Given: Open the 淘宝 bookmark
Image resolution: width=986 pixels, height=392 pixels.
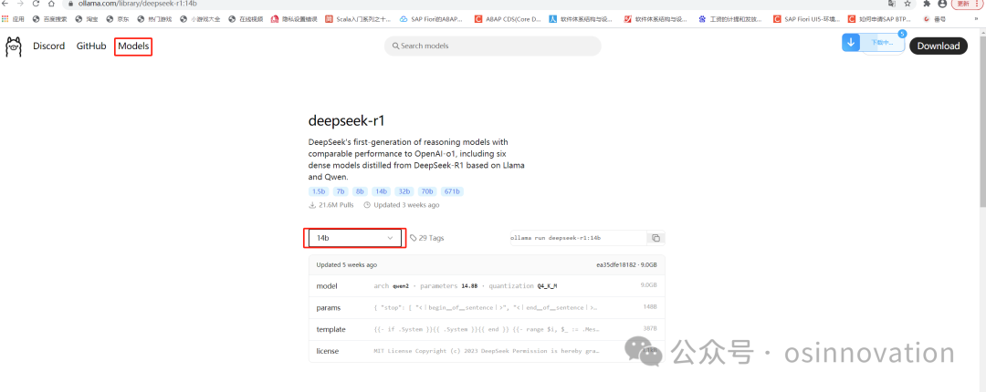Looking at the screenshot, I should point(87,19).
